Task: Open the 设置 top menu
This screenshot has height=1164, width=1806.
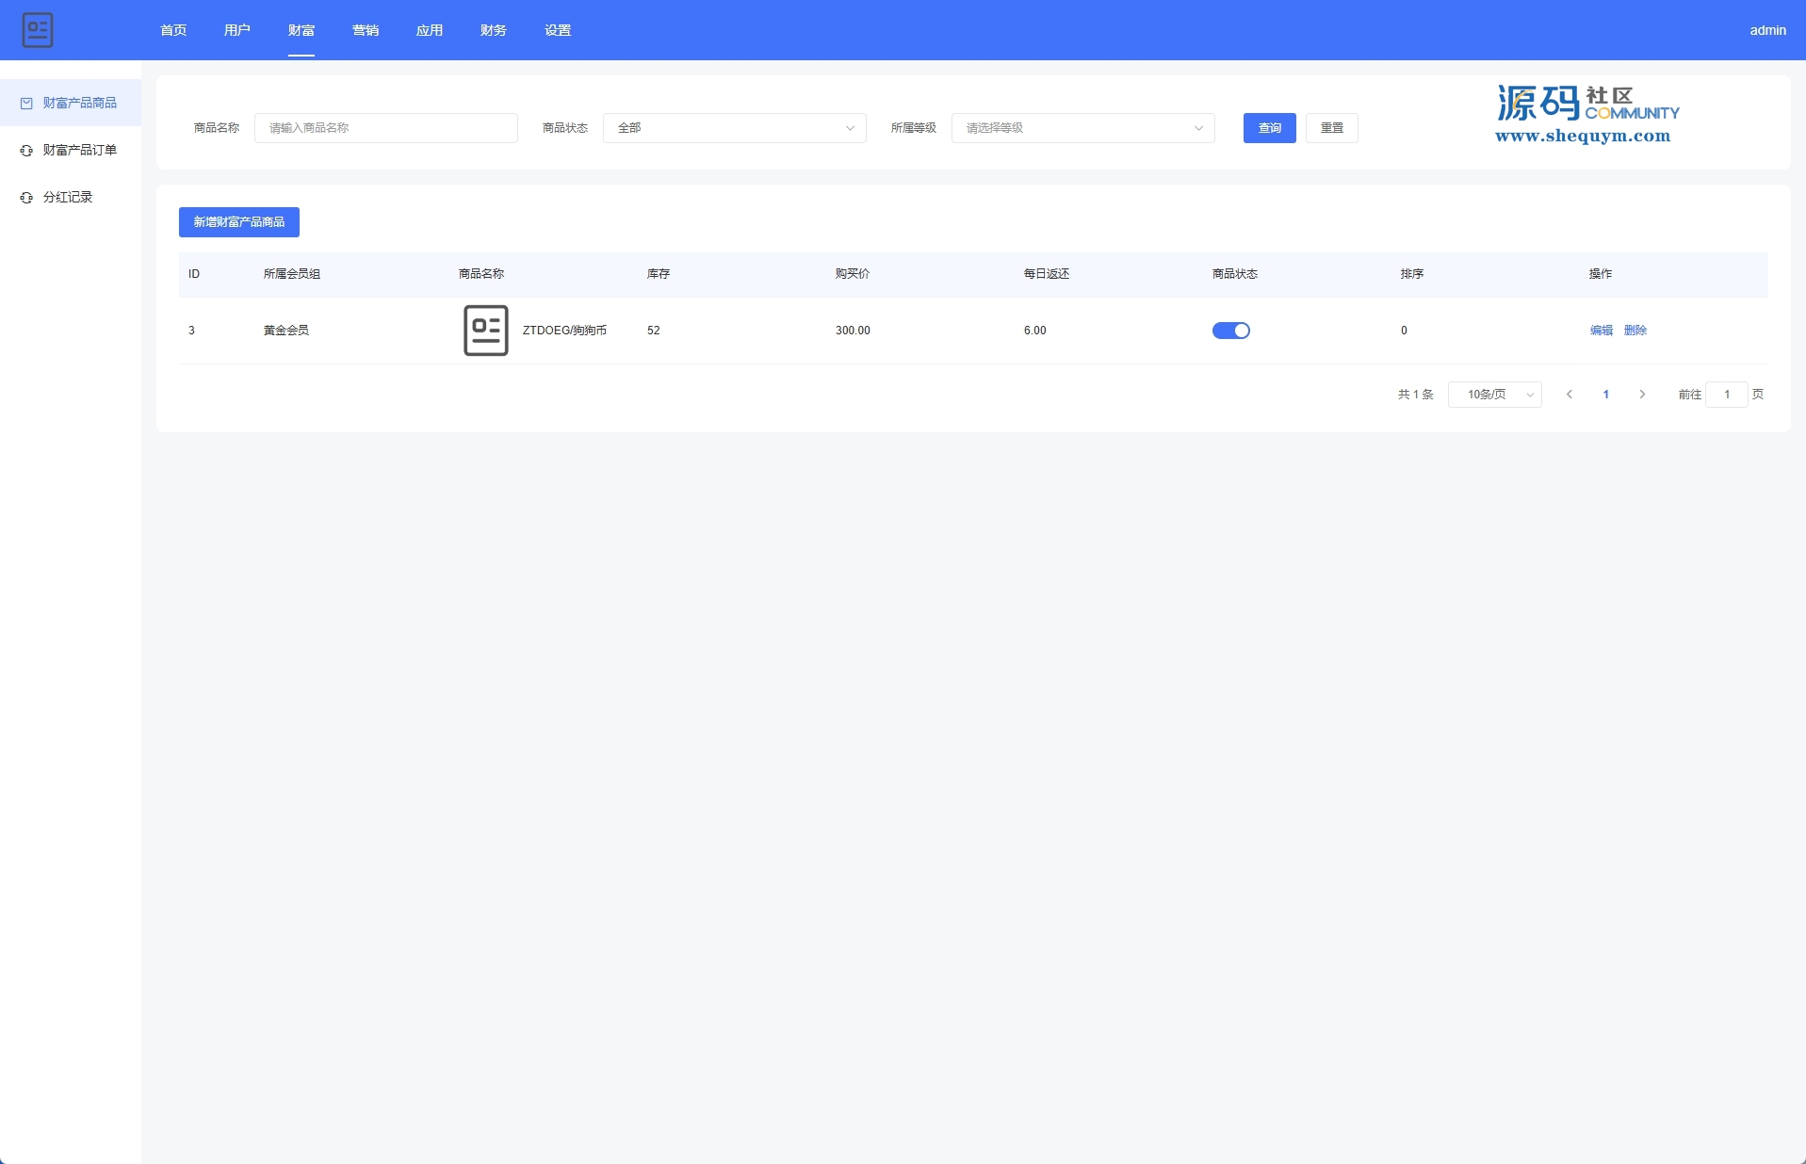Action: click(x=558, y=30)
